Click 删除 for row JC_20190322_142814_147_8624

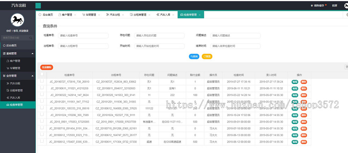pyautogui.click(x=304, y=95)
